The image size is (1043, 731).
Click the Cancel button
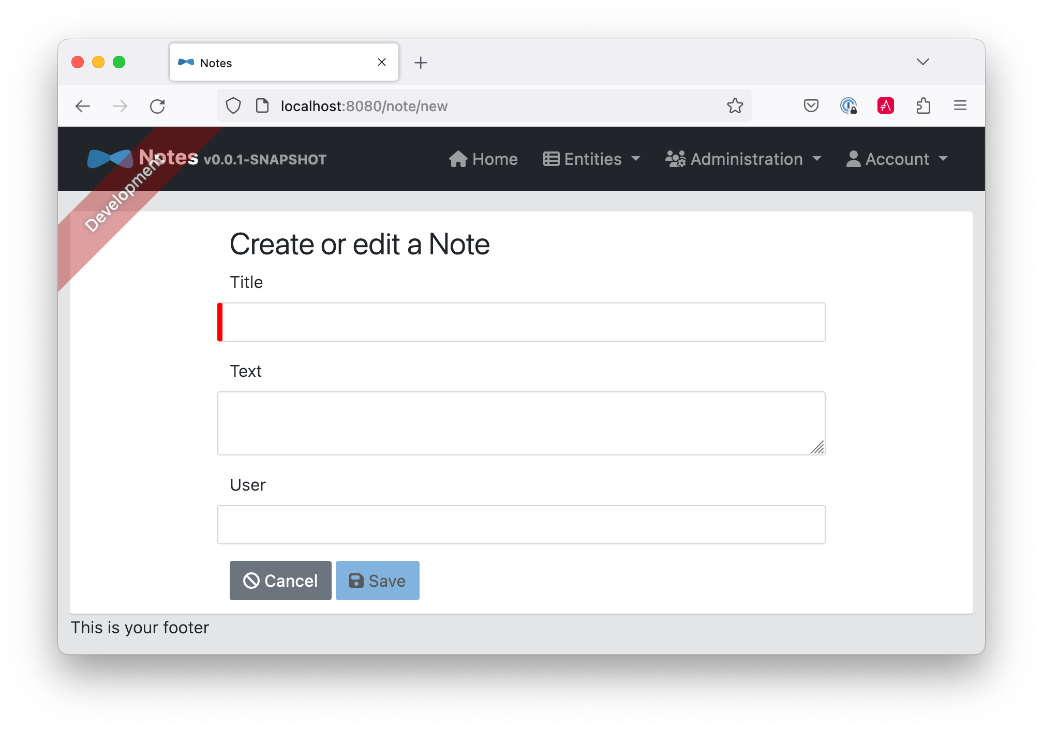point(280,581)
